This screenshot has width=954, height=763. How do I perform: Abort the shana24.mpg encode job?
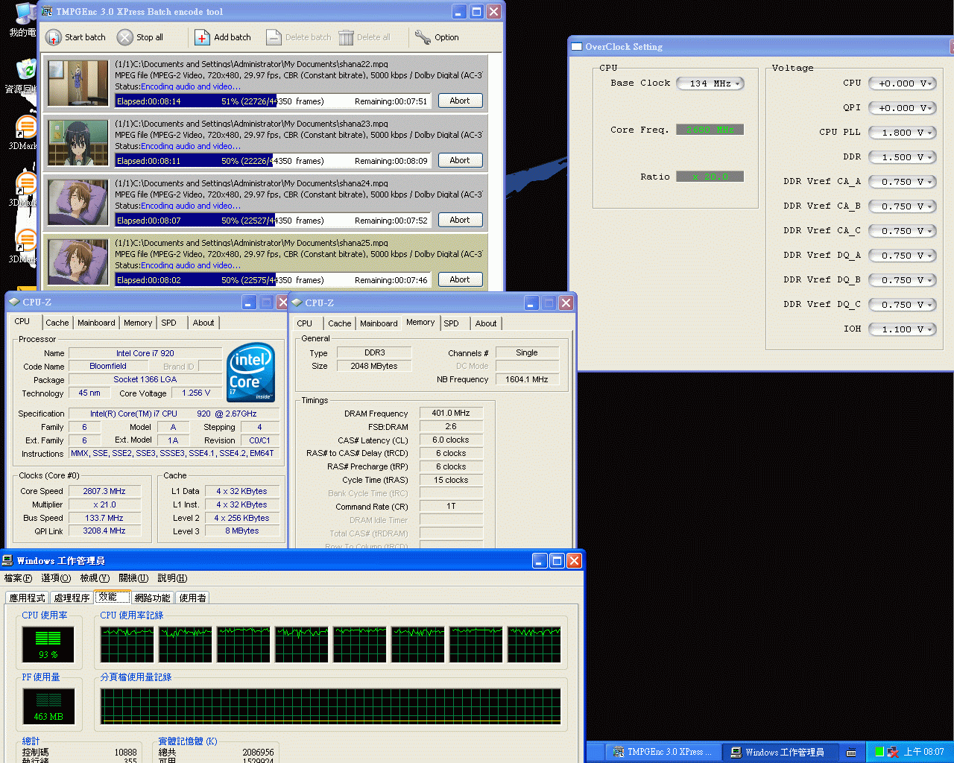(x=460, y=220)
